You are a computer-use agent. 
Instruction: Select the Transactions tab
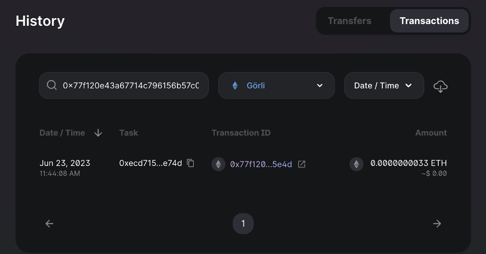pos(429,21)
